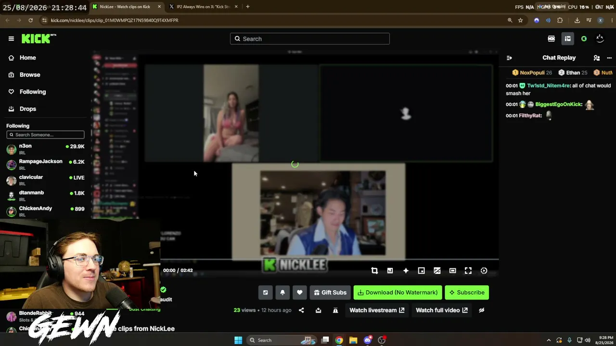Image resolution: width=616 pixels, height=346 pixels.
Task: Open RampageJackson's channel from Following list
Action: coord(45,164)
